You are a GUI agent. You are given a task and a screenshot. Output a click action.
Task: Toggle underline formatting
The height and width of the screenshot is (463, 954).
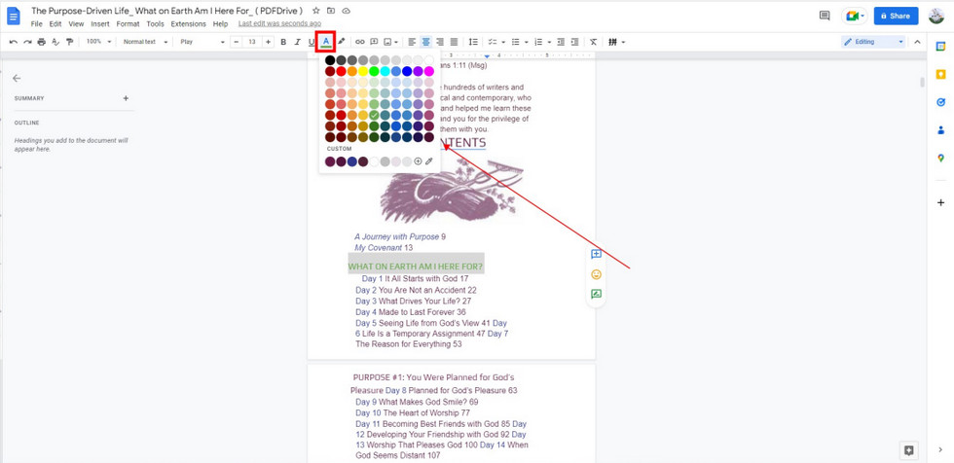(312, 42)
